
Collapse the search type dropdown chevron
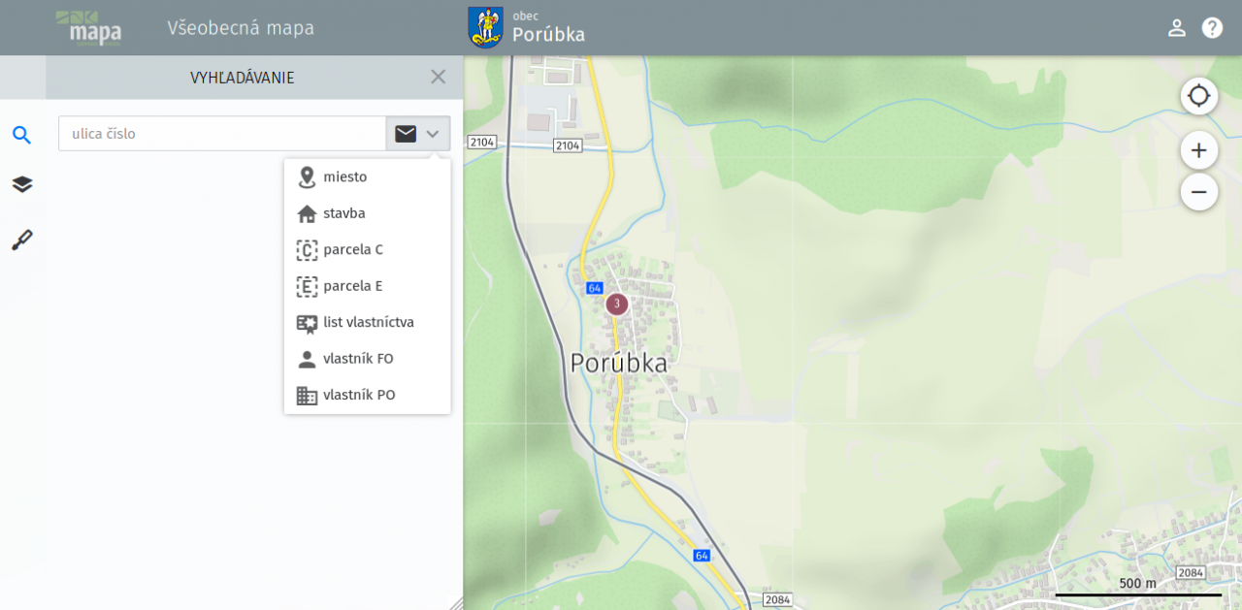tap(433, 134)
